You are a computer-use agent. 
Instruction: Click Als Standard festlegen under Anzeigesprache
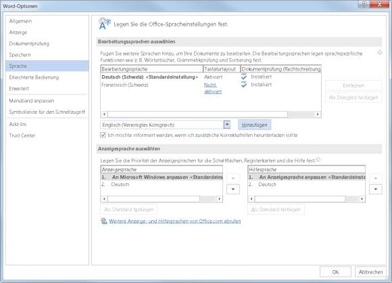(128, 209)
